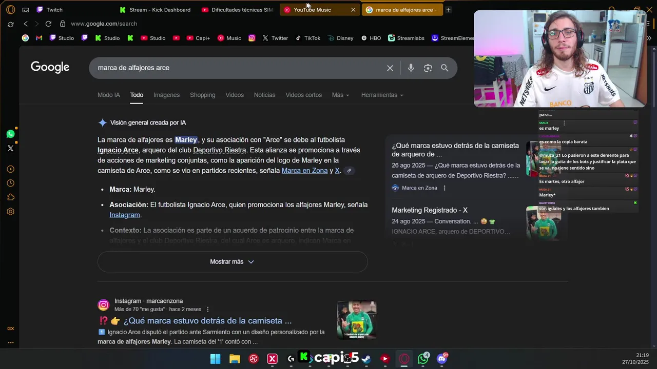Click the browser address bar URL
Image resolution: width=657 pixels, height=369 pixels.
(104, 24)
